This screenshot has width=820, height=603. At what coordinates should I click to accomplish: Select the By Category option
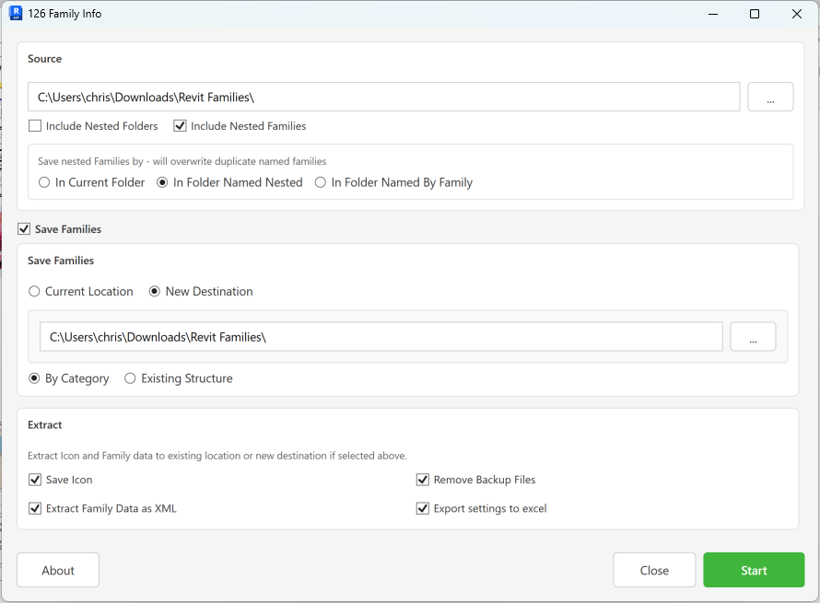33,377
